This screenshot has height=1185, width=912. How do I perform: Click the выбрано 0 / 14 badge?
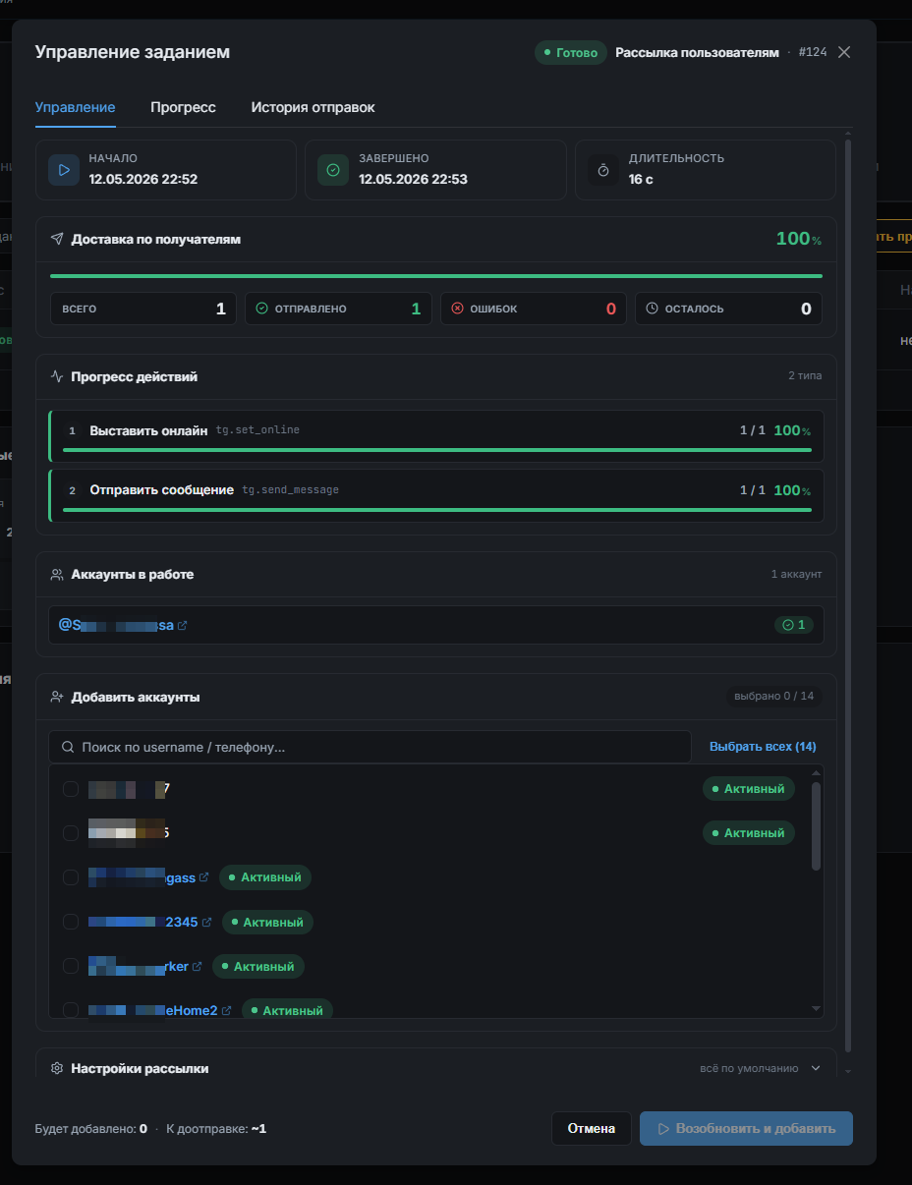[x=774, y=697]
